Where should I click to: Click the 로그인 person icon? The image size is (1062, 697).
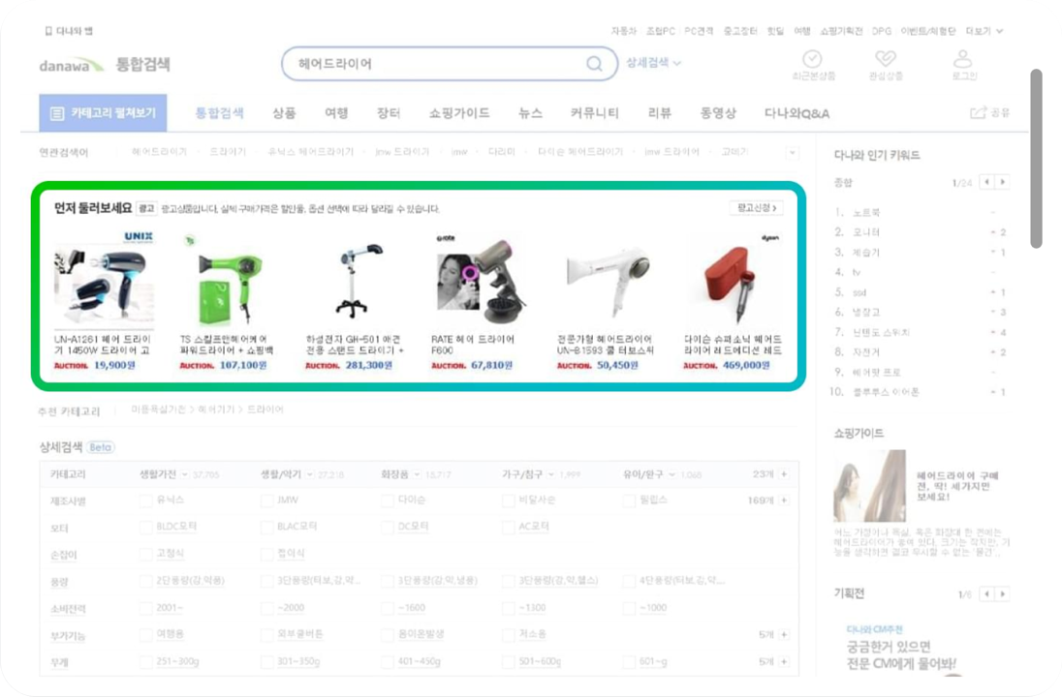[963, 59]
